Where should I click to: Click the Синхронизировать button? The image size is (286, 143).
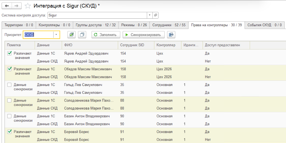(143, 34)
